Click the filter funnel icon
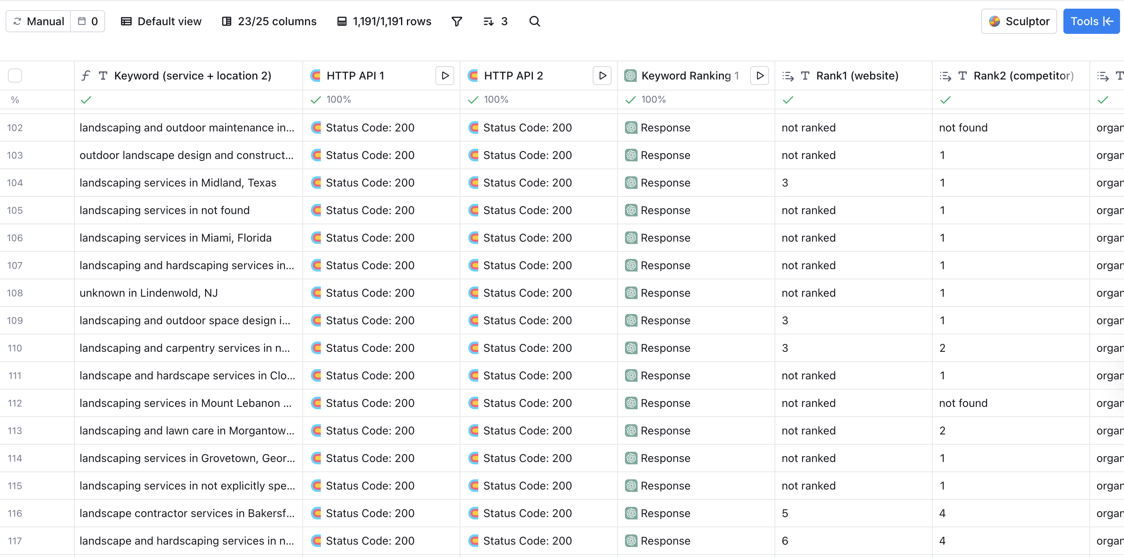1124x558 pixels. coord(457,21)
